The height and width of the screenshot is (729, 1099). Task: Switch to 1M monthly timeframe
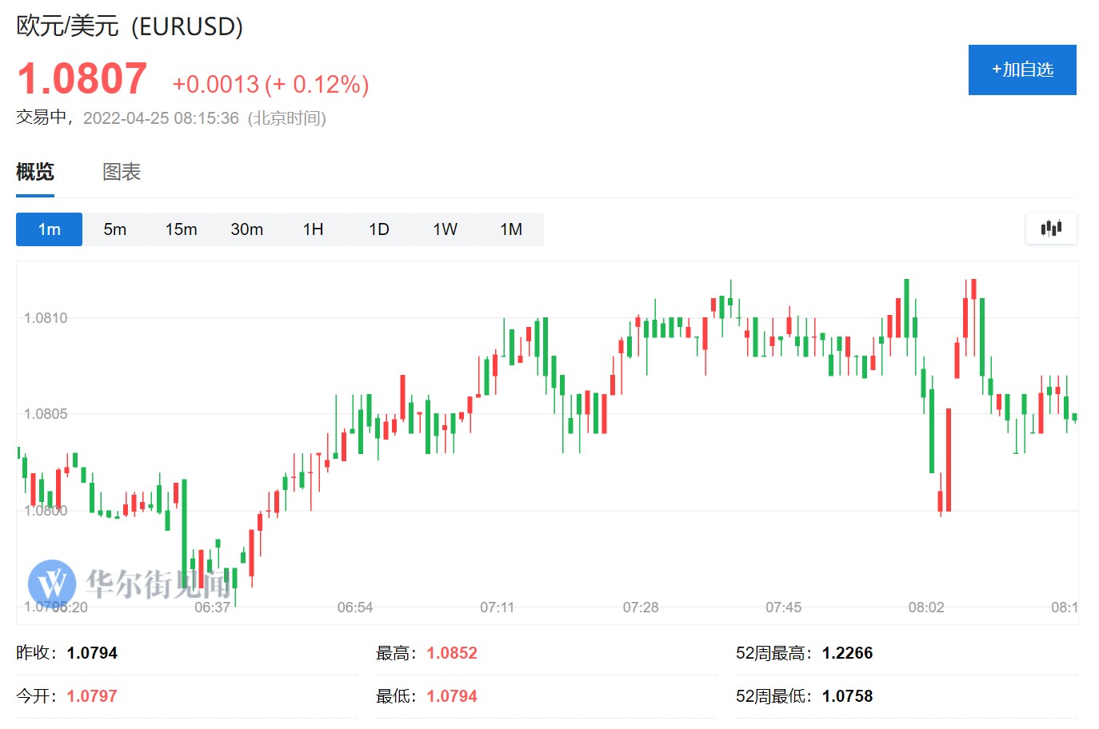point(511,229)
